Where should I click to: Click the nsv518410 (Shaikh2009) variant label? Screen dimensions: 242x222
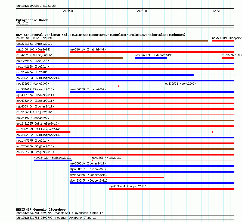pos(88,49)
